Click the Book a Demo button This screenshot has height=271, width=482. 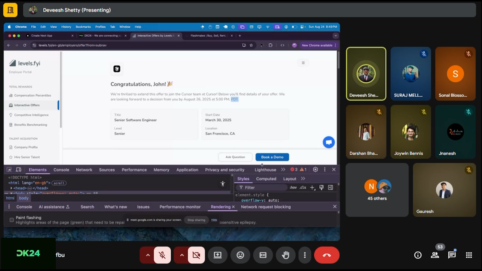click(x=272, y=157)
